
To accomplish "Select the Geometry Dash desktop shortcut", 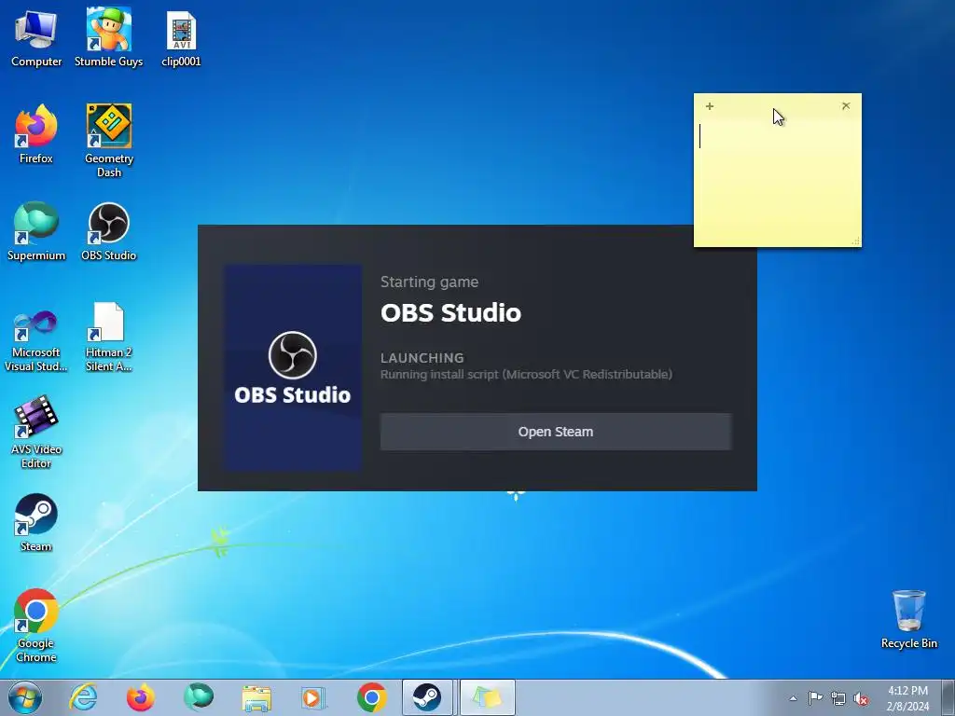I will point(109,140).
